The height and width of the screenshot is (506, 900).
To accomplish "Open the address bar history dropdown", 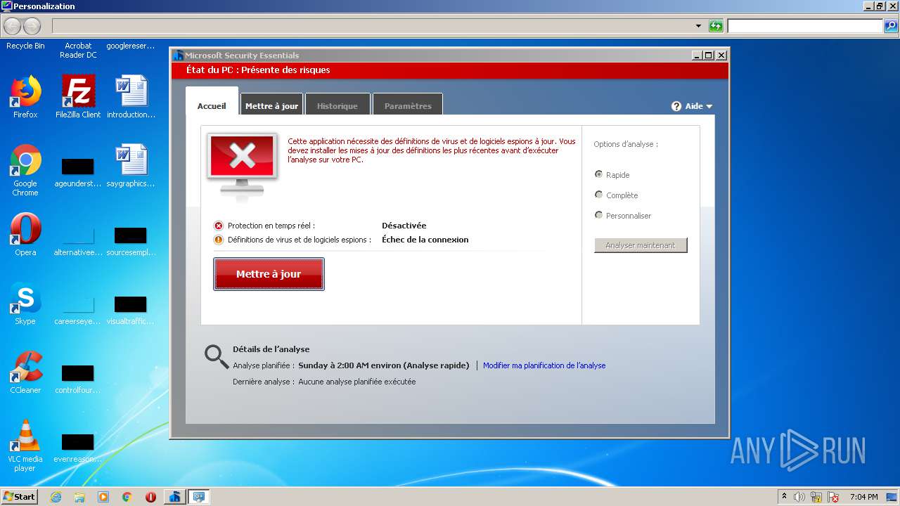I will pos(698,26).
